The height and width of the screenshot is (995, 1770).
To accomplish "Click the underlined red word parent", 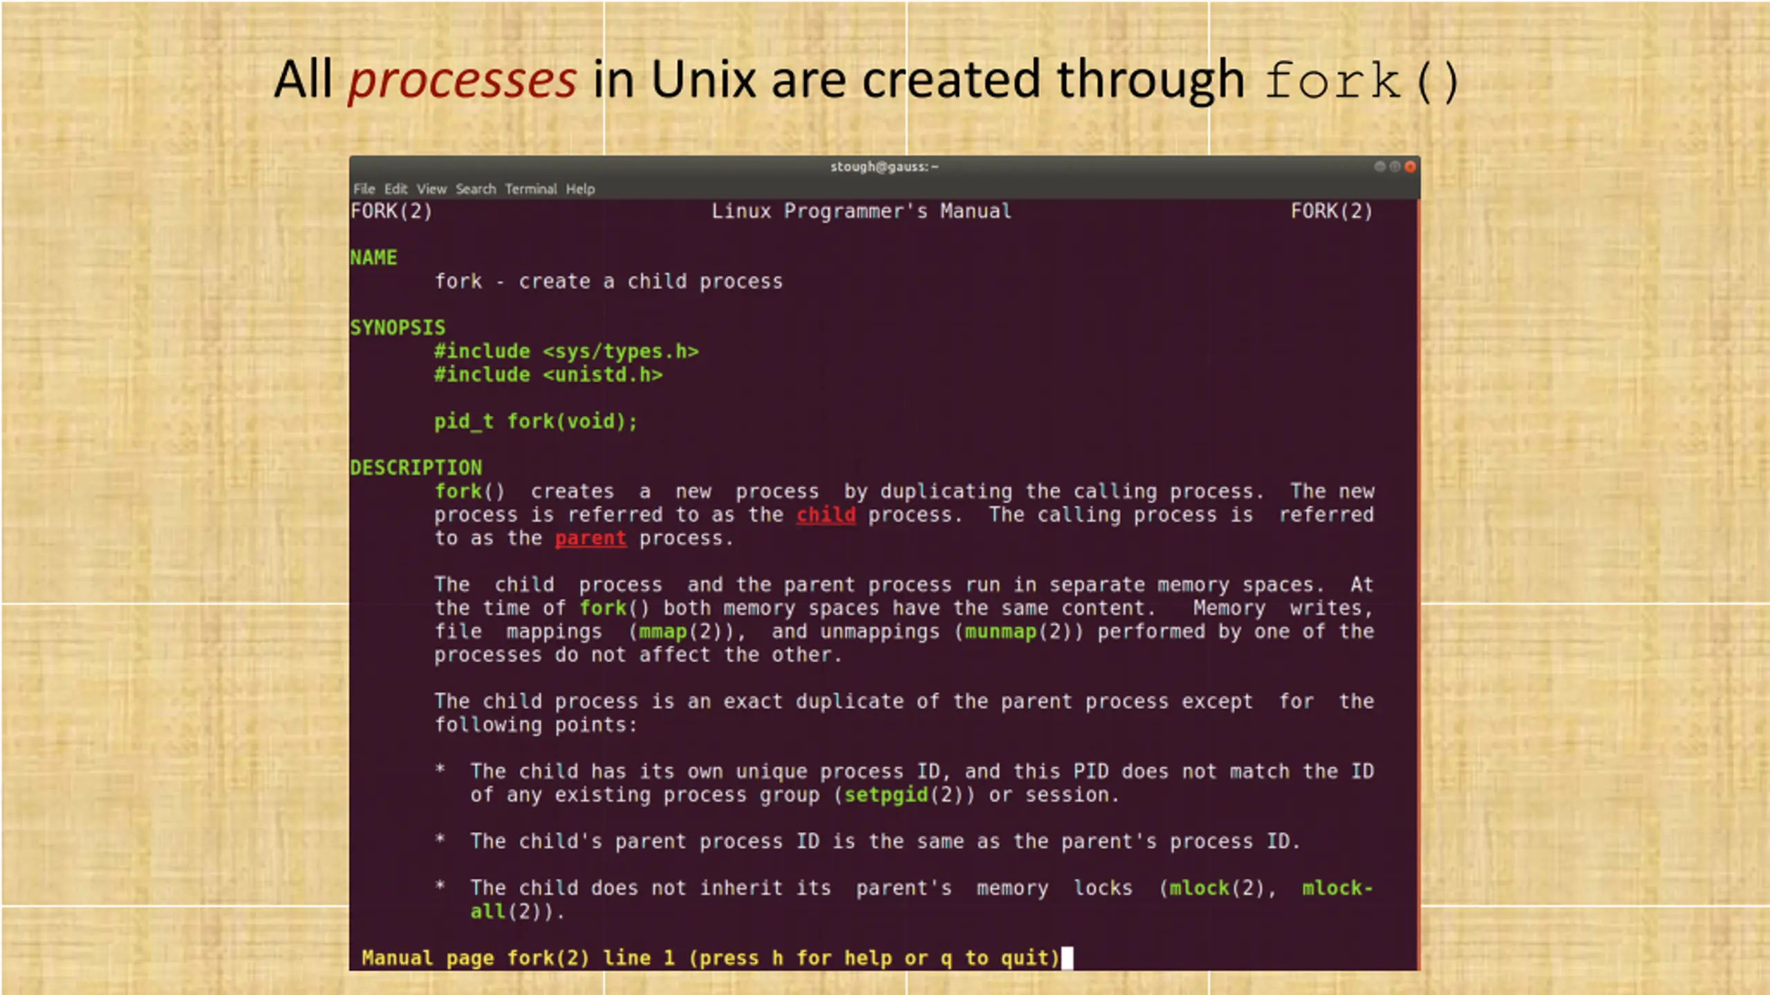I will [590, 538].
